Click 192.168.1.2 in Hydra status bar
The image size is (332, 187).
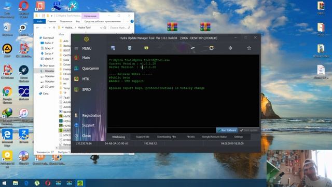tap(150, 143)
